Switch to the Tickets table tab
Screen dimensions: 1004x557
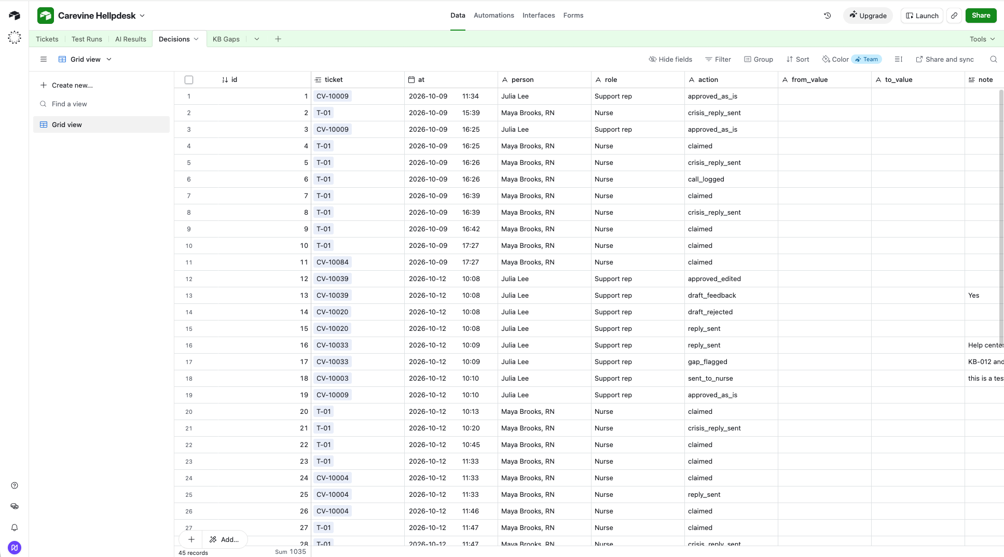tap(47, 39)
